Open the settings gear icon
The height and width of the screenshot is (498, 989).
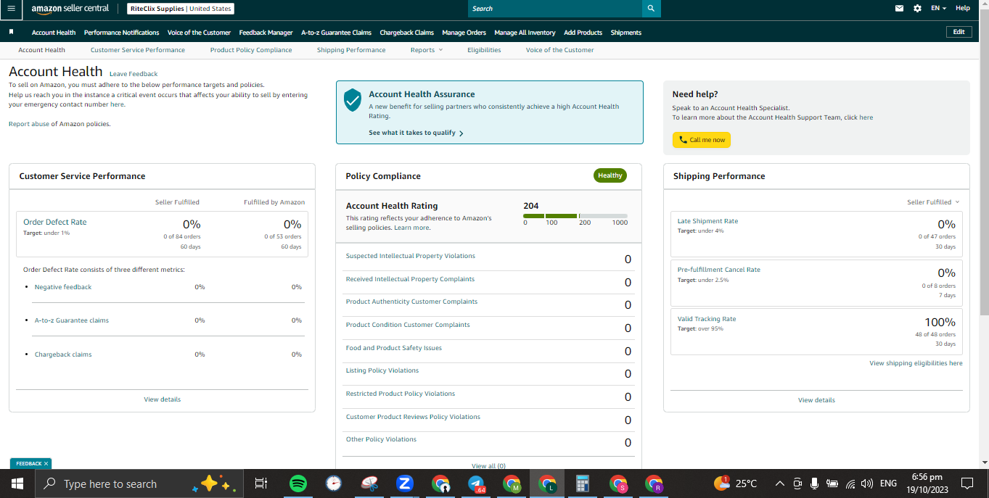click(917, 9)
